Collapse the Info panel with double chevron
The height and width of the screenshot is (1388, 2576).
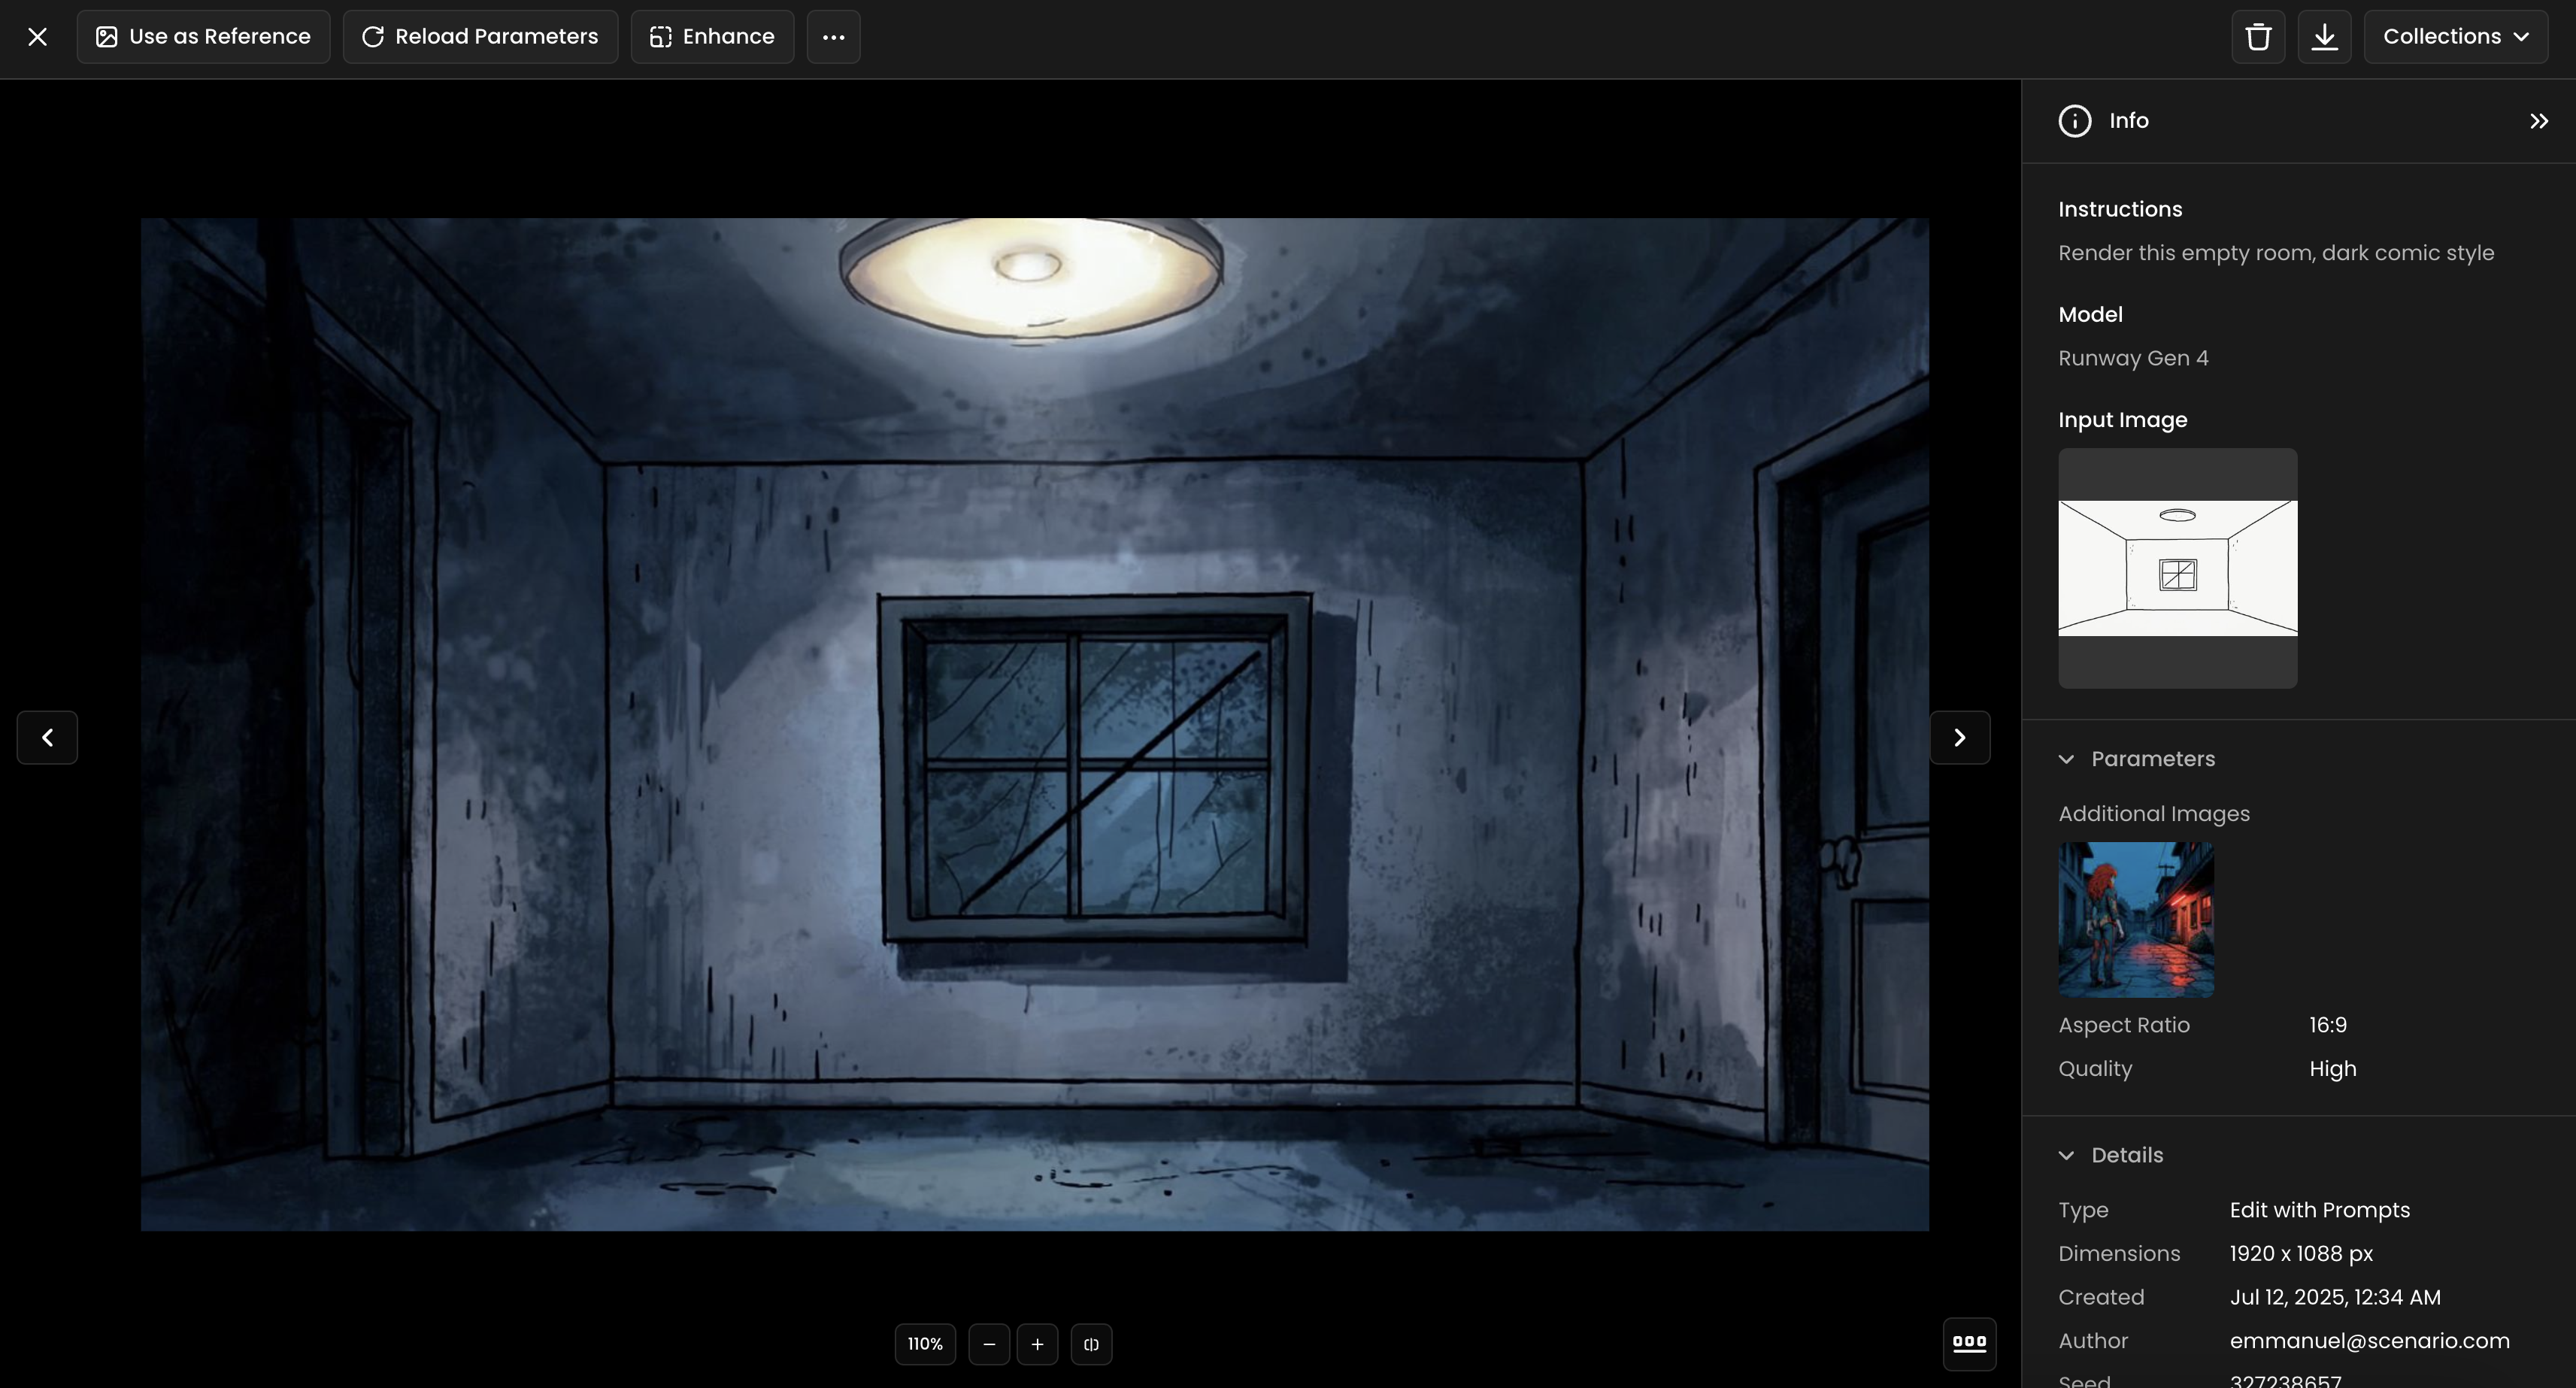coord(2538,121)
